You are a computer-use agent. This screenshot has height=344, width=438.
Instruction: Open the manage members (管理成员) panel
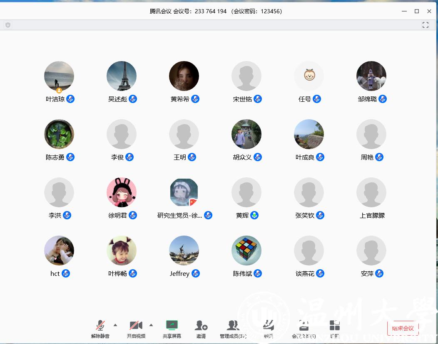(233, 326)
